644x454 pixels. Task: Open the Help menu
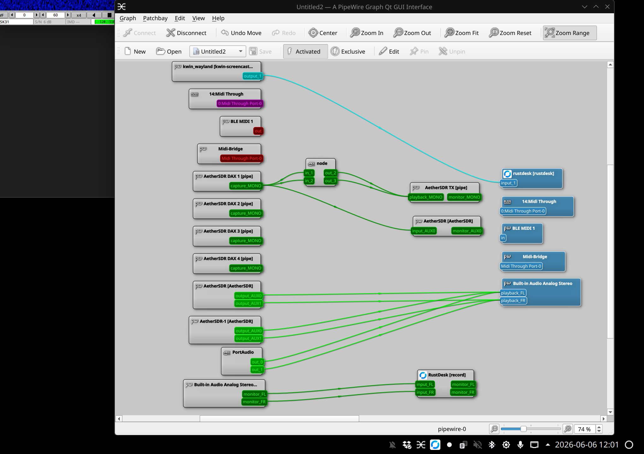[x=218, y=18]
